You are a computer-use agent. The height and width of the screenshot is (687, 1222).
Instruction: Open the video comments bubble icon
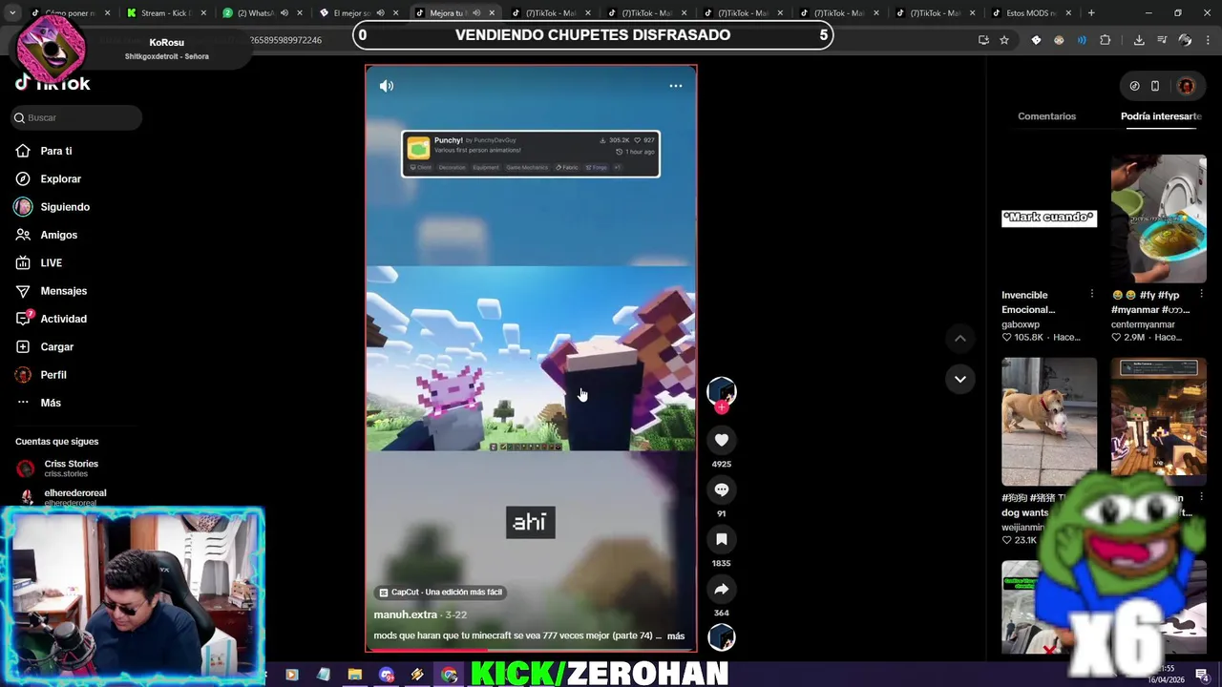(722, 489)
